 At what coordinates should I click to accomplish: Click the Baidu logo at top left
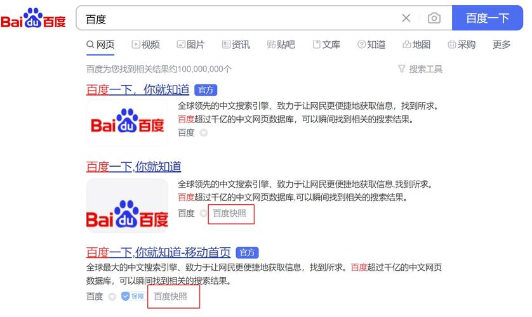pyautogui.click(x=33, y=18)
